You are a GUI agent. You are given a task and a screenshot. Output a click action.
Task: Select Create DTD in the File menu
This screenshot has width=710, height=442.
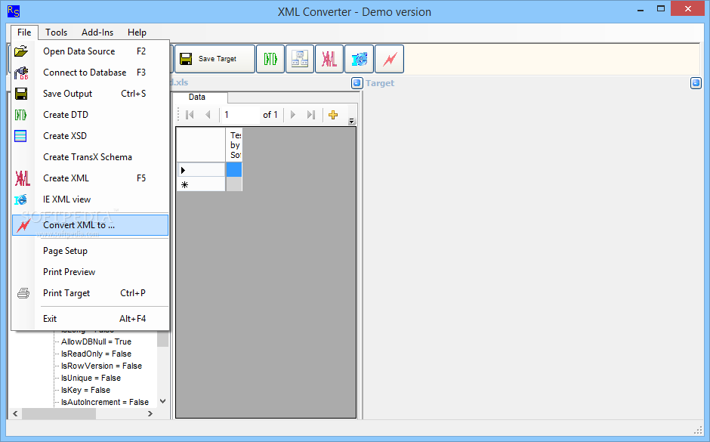point(90,115)
